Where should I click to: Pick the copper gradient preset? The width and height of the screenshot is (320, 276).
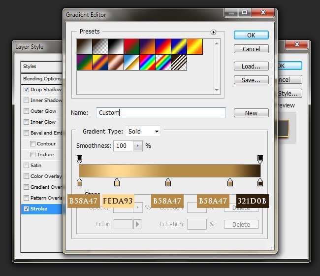point(116,62)
